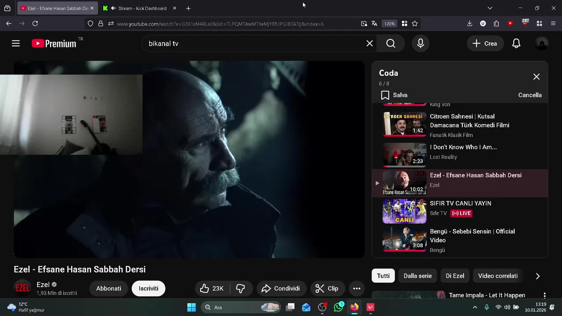Open uBlock extension with 287 badge
This screenshot has height=316, width=562.
pyautogui.click(x=525, y=23)
